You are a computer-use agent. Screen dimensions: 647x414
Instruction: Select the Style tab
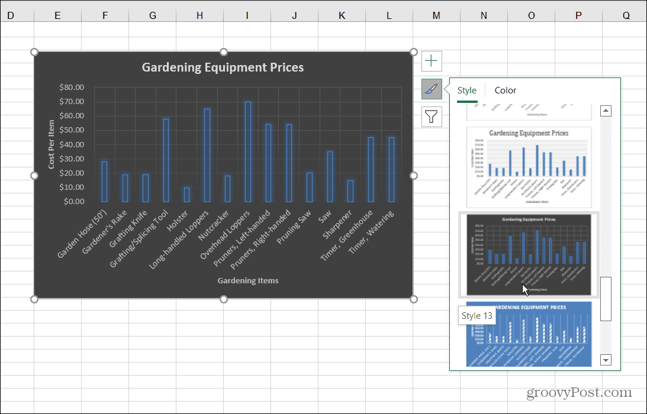(467, 90)
